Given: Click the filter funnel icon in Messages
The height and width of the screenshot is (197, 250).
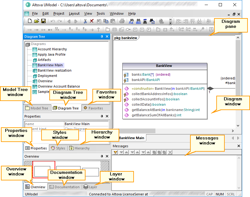Looking at the screenshot, I should (x=115, y=152).
